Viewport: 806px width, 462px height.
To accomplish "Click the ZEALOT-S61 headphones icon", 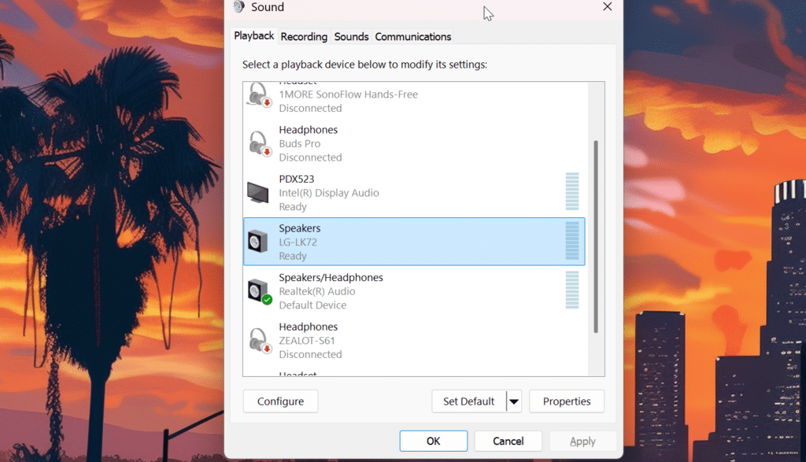I will [258, 341].
